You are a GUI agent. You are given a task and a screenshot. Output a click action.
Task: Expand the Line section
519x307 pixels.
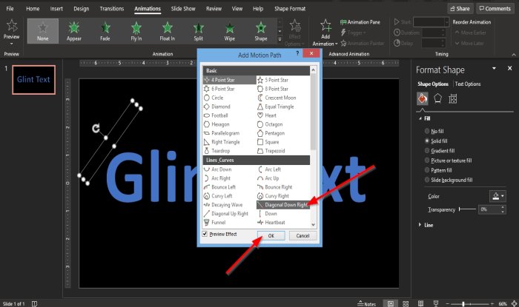[420, 225]
